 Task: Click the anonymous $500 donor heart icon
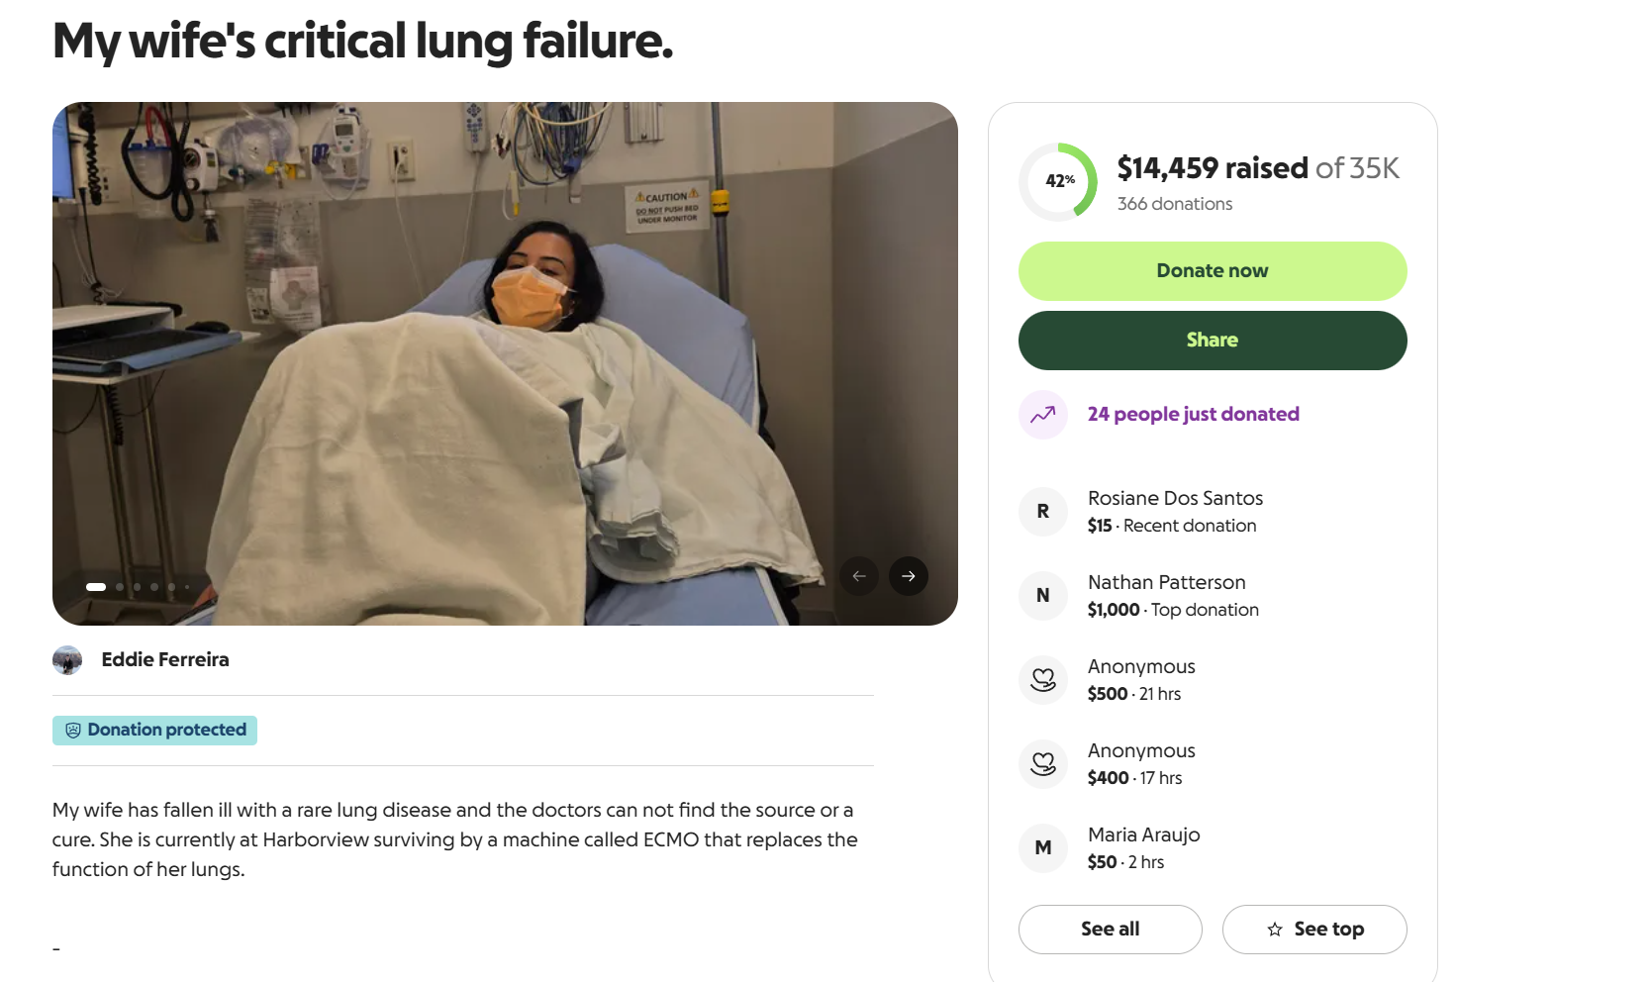click(x=1043, y=680)
